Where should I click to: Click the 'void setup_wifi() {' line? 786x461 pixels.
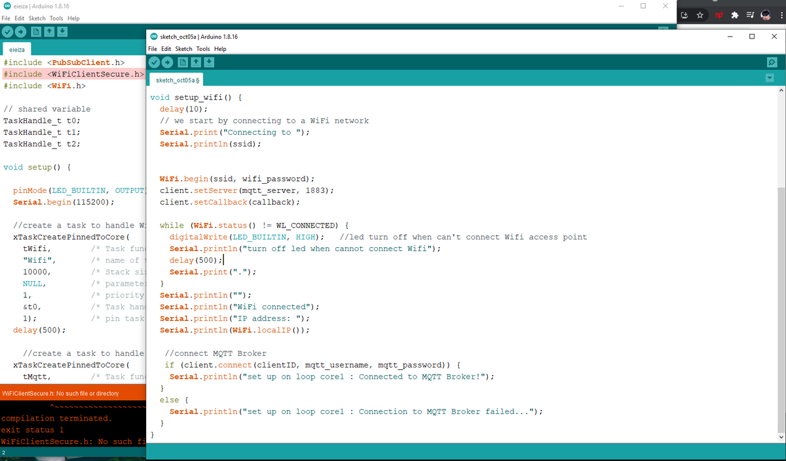pos(196,97)
